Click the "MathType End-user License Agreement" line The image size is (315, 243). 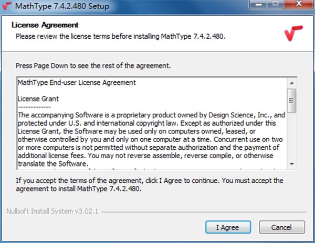(x=77, y=83)
